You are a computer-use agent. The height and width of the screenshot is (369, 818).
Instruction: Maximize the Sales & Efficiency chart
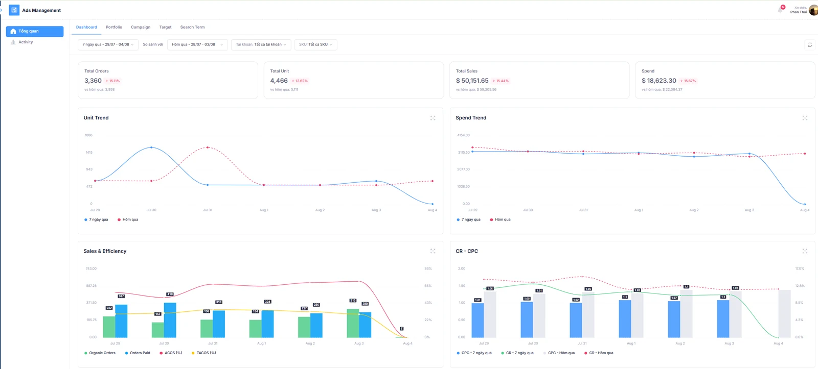click(x=433, y=251)
